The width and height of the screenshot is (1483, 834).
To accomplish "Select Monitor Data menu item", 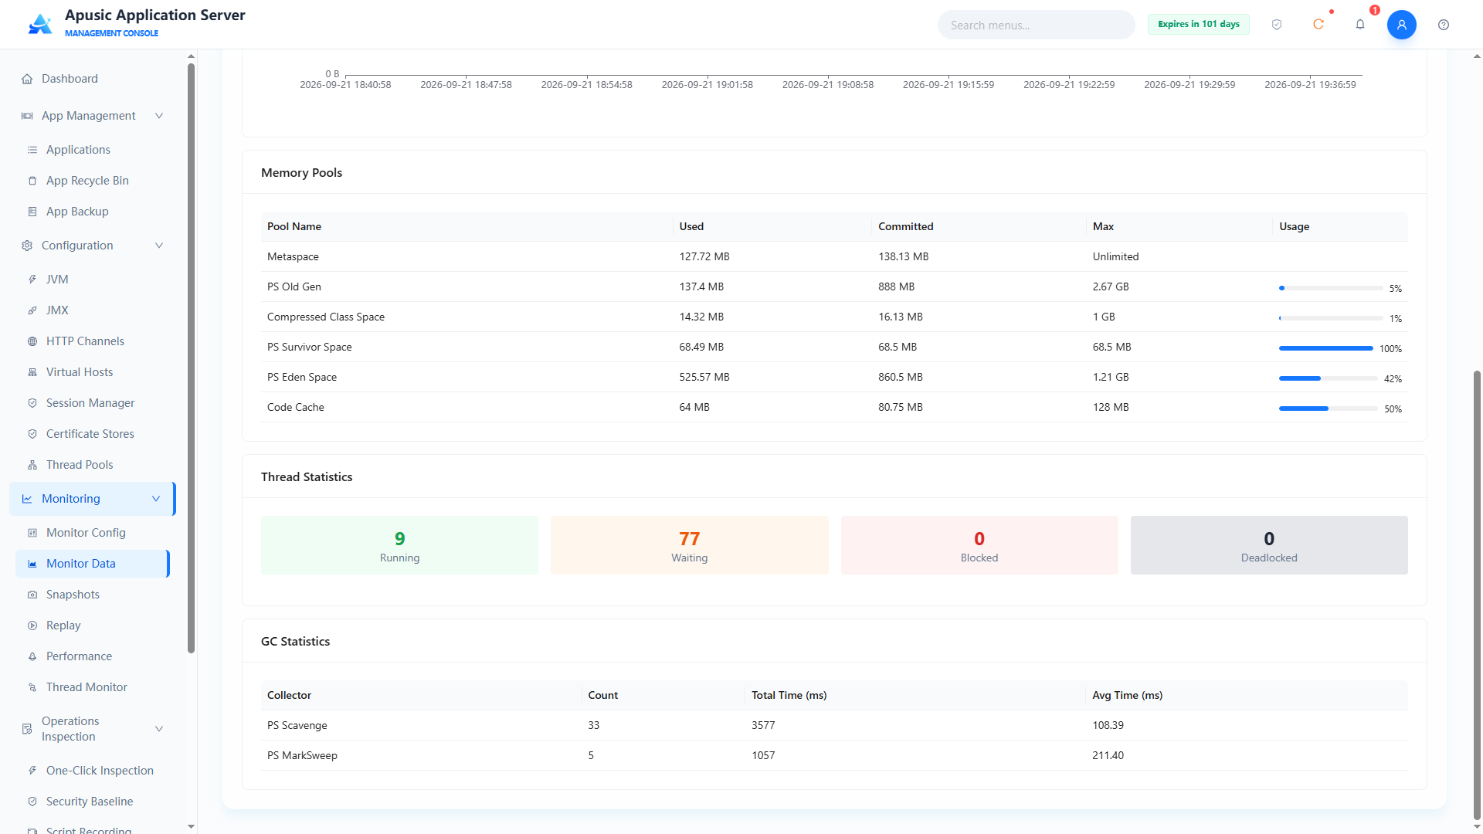I will 93,564.
